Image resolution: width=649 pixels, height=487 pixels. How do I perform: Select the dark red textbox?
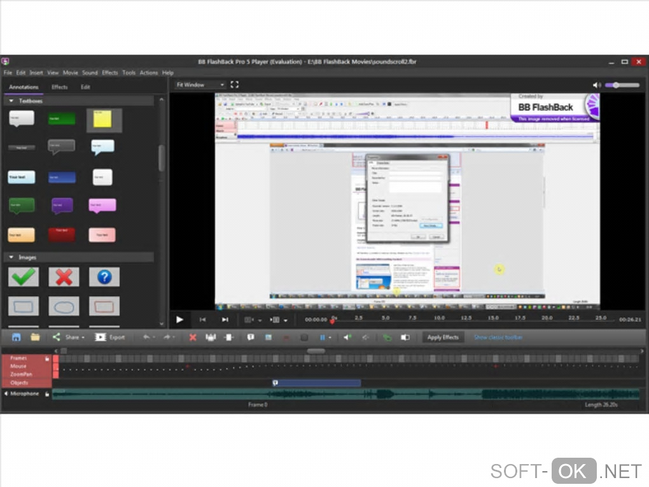(x=62, y=234)
